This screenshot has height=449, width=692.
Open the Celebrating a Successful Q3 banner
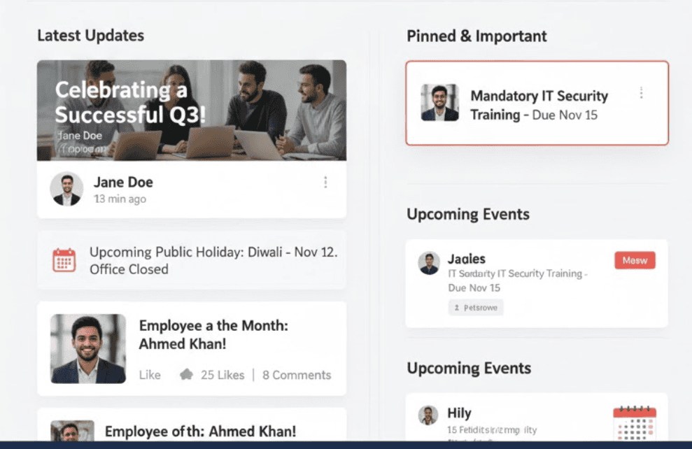click(x=190, y=109)
